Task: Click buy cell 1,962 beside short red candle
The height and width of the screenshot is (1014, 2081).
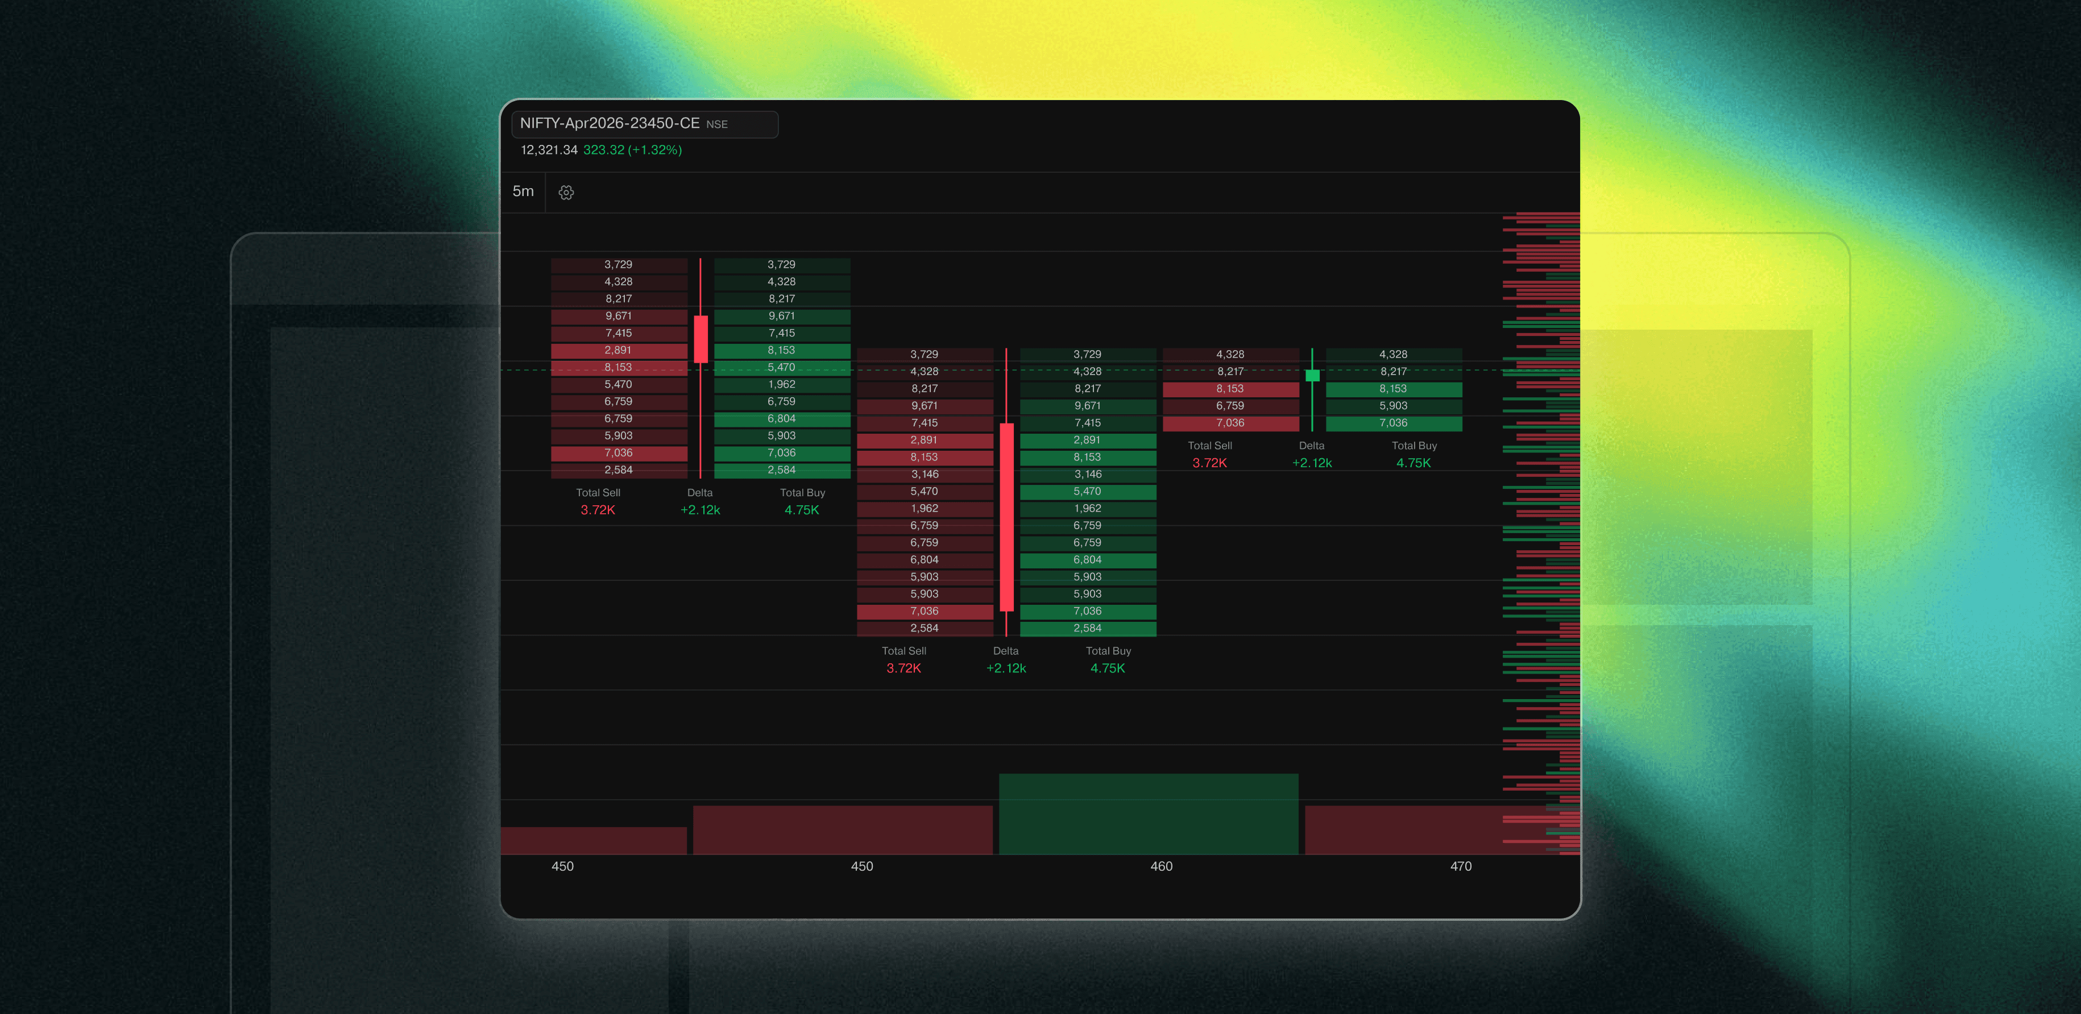Action: pos(782,385)
